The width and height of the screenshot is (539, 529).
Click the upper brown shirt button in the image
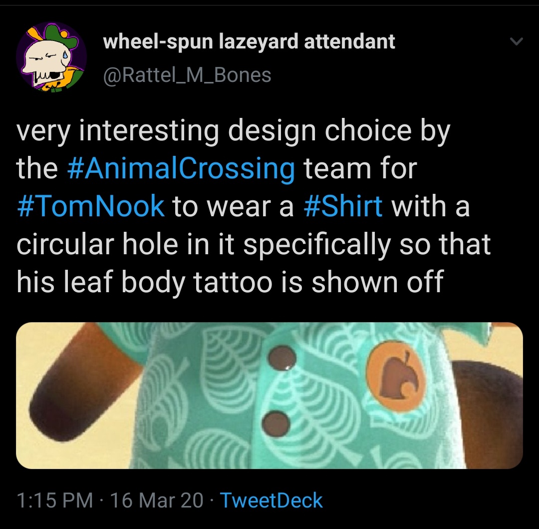(x=282, y=358)
